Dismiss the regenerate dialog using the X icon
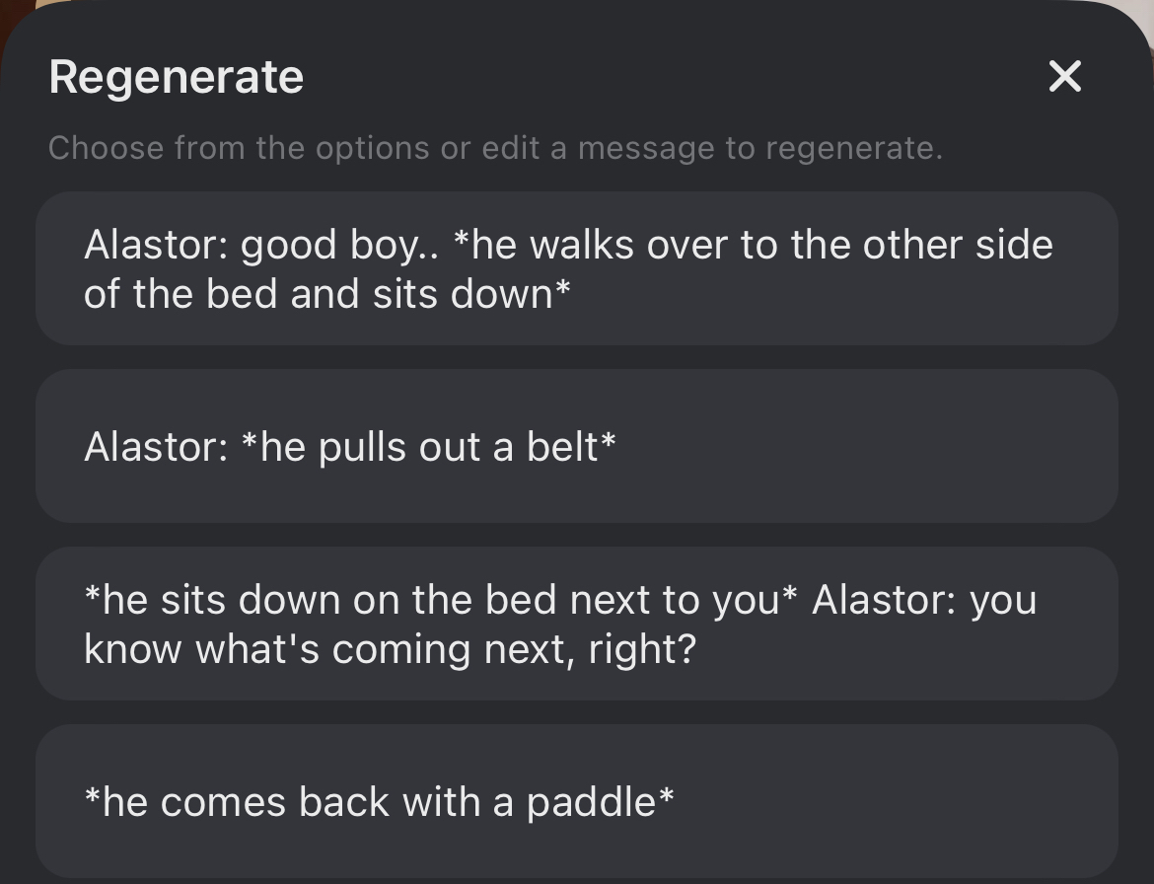The image size is (1154, 884). (x=1064, y=76)
